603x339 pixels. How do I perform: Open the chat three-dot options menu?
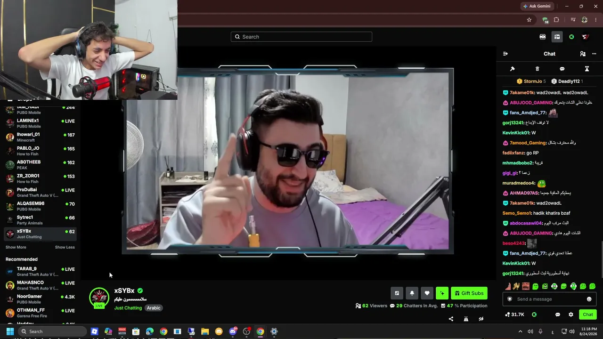pyautogui.click(x=594, y=54)
